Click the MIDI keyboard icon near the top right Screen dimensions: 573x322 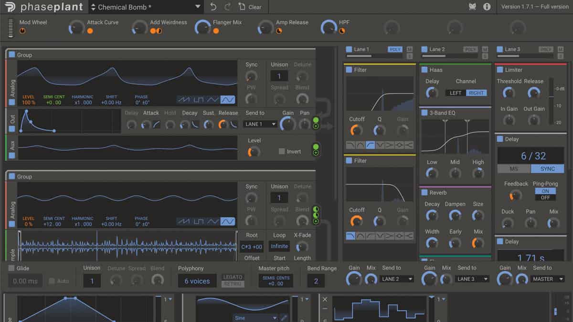coord(472,7)
